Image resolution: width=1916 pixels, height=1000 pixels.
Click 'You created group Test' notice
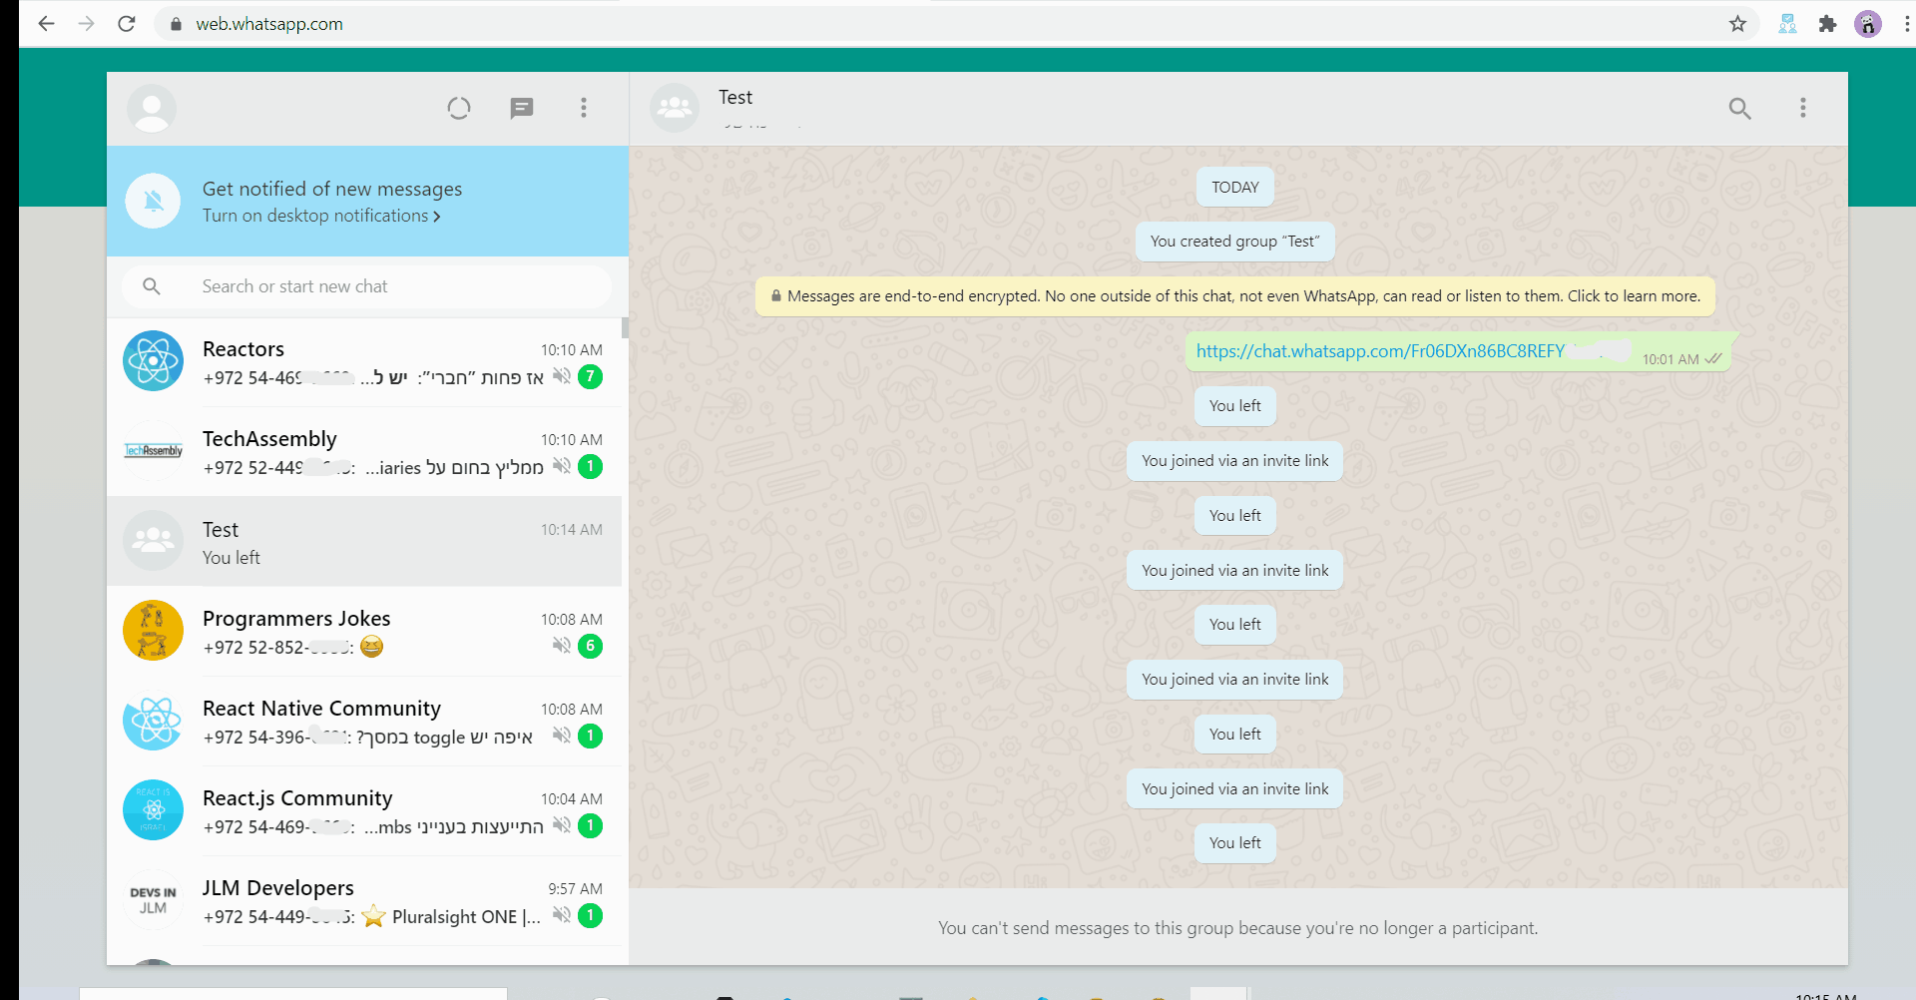point(1234,242)
